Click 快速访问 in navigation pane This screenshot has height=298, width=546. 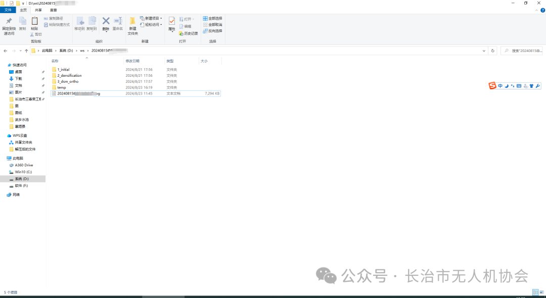tap(20, 65)
